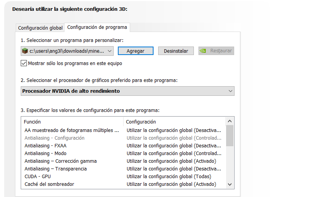Click the settings list scroll up arrow
The width and height of the screenshot is (319, 197).
coord(230,121)
